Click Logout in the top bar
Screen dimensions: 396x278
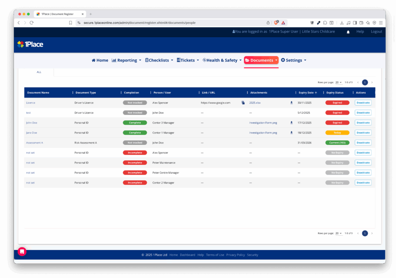[x=376, y=32]
